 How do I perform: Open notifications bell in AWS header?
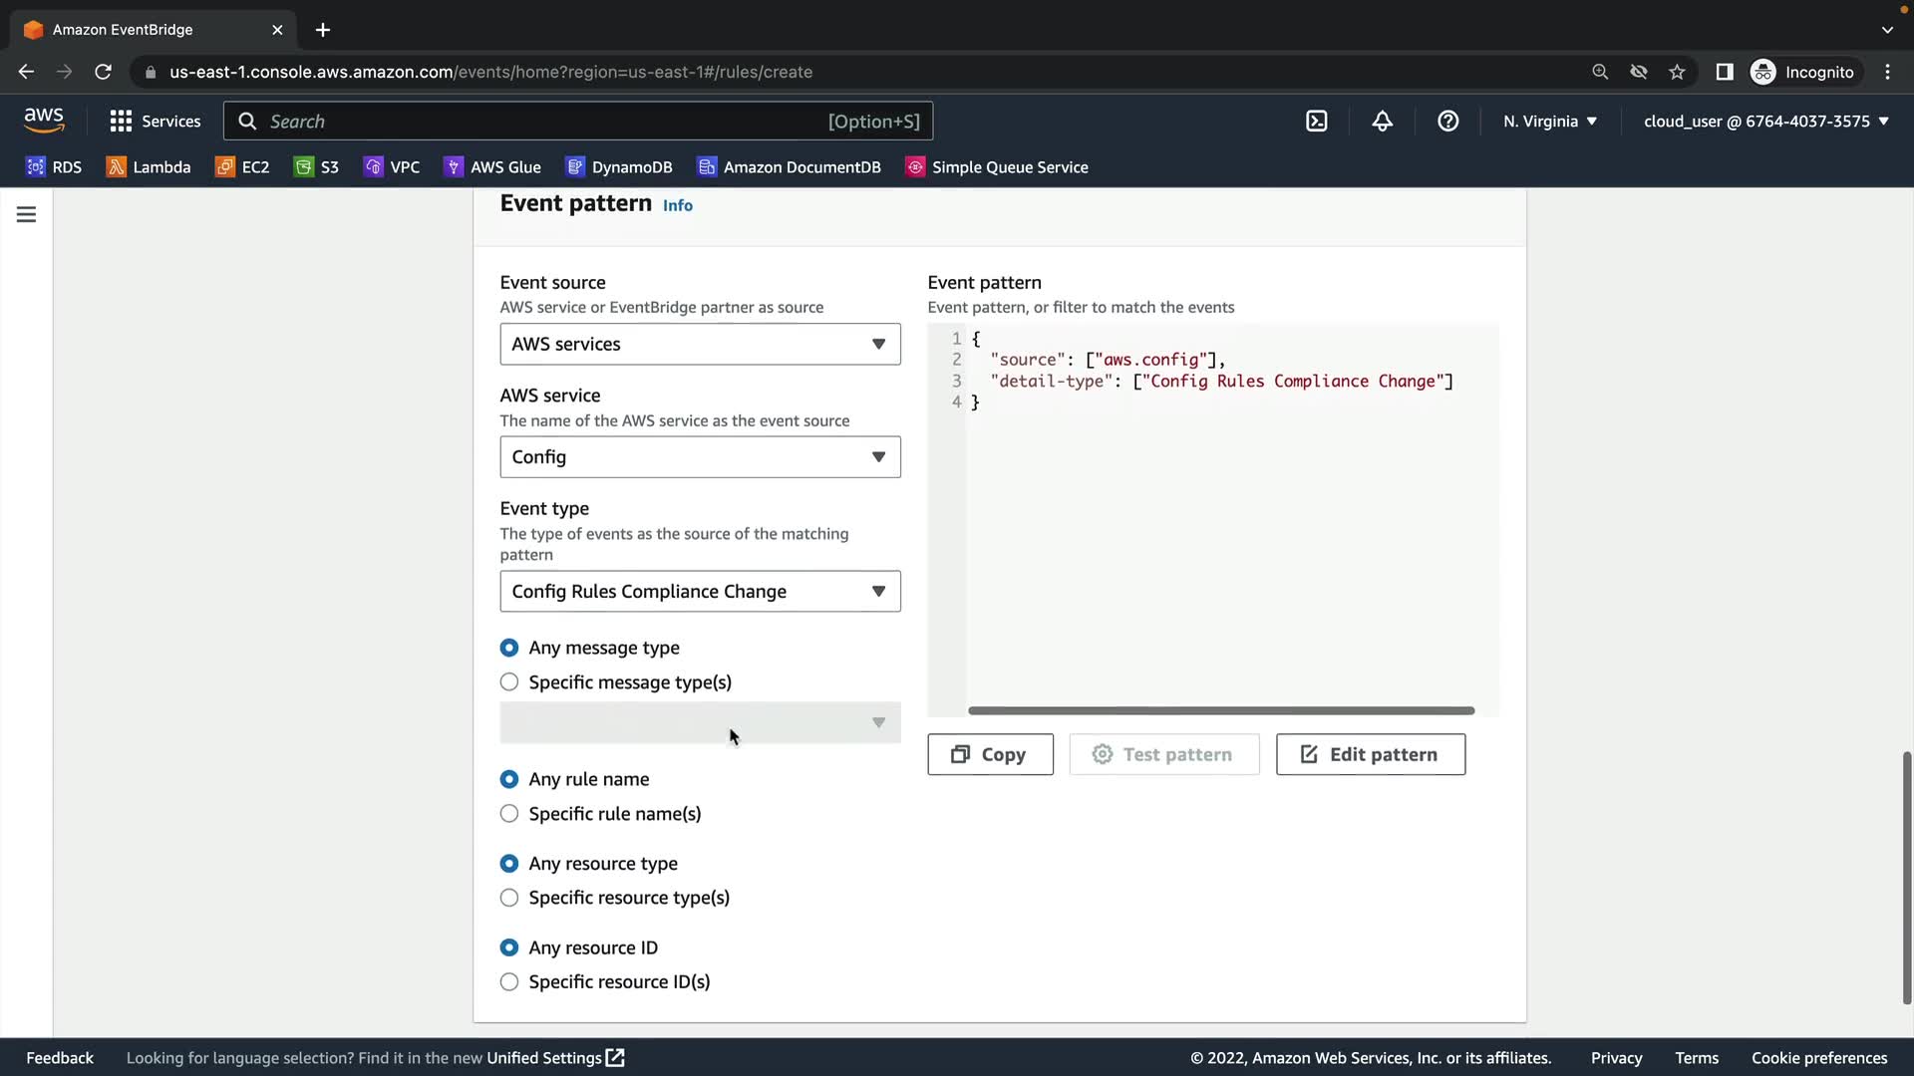pos(1382,122)
